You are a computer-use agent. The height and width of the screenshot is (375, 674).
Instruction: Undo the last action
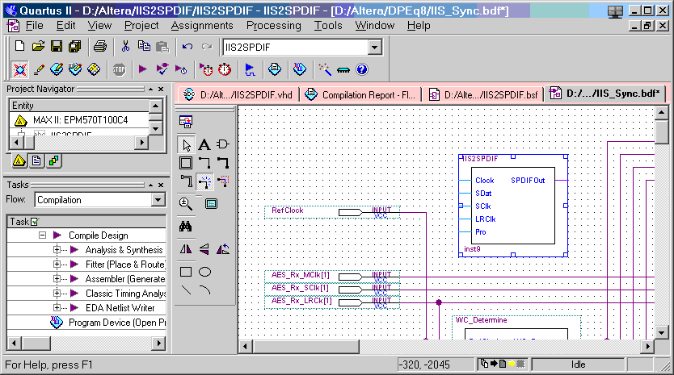[187, 46]
